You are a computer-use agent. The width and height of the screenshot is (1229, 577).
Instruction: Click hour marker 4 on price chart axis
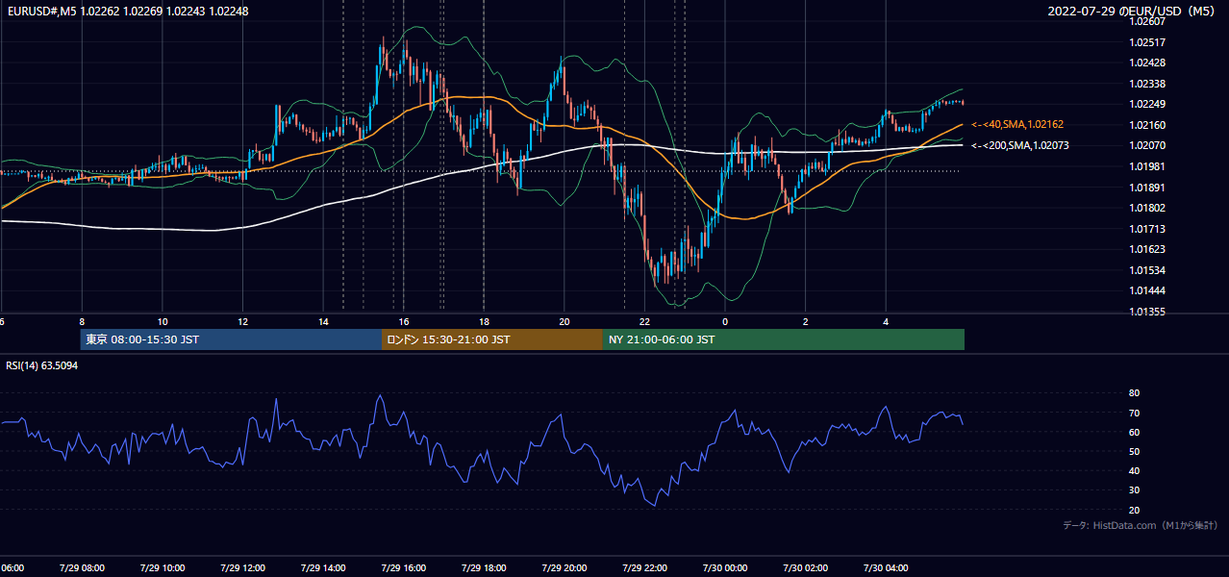[886, 321]
